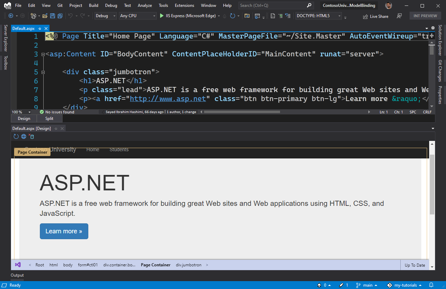This screenshot has width=446, height=289.
Task: Open the Git menu
Action: pos(60,5)
